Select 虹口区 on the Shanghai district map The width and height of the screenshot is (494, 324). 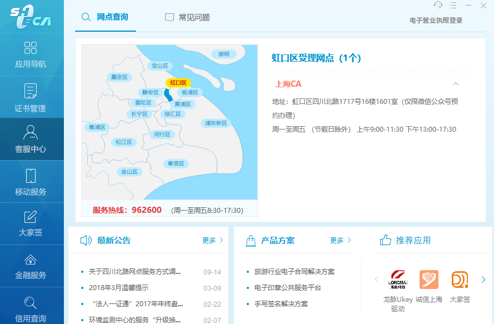(178, 82)
